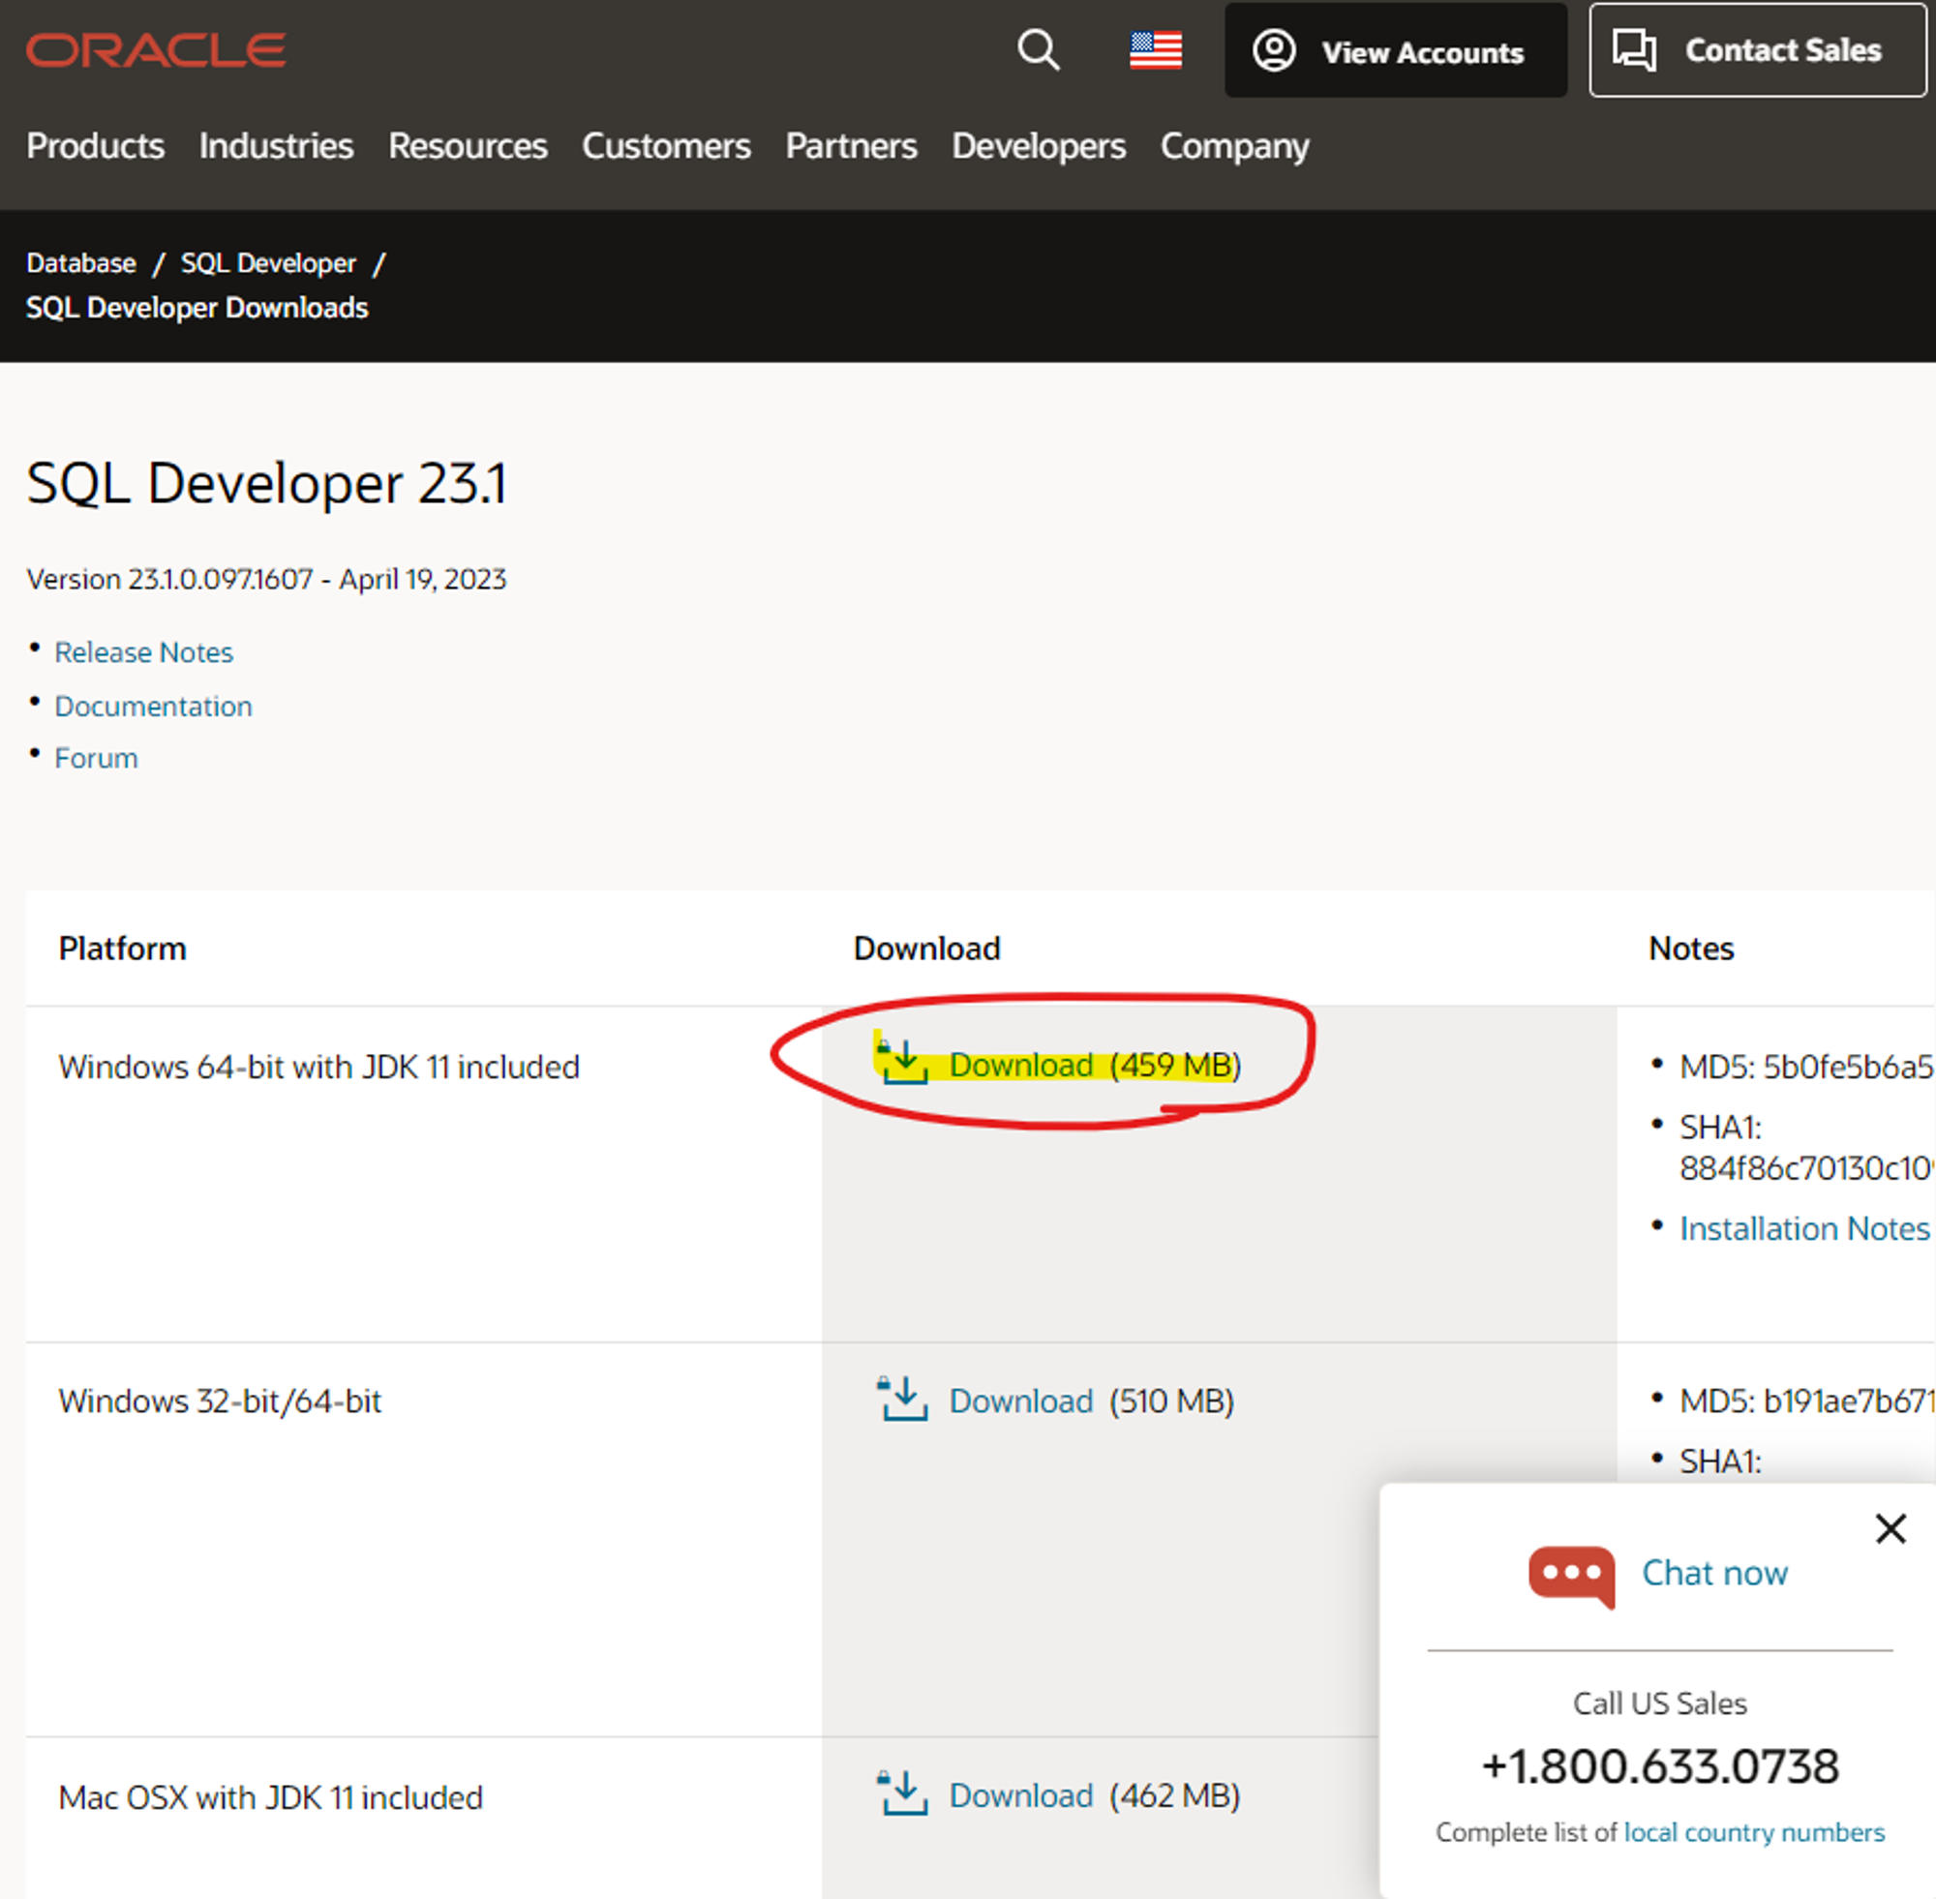Open the Products menu
The width and height of the screenshot is (1936, 1899).
click(96, 146)
